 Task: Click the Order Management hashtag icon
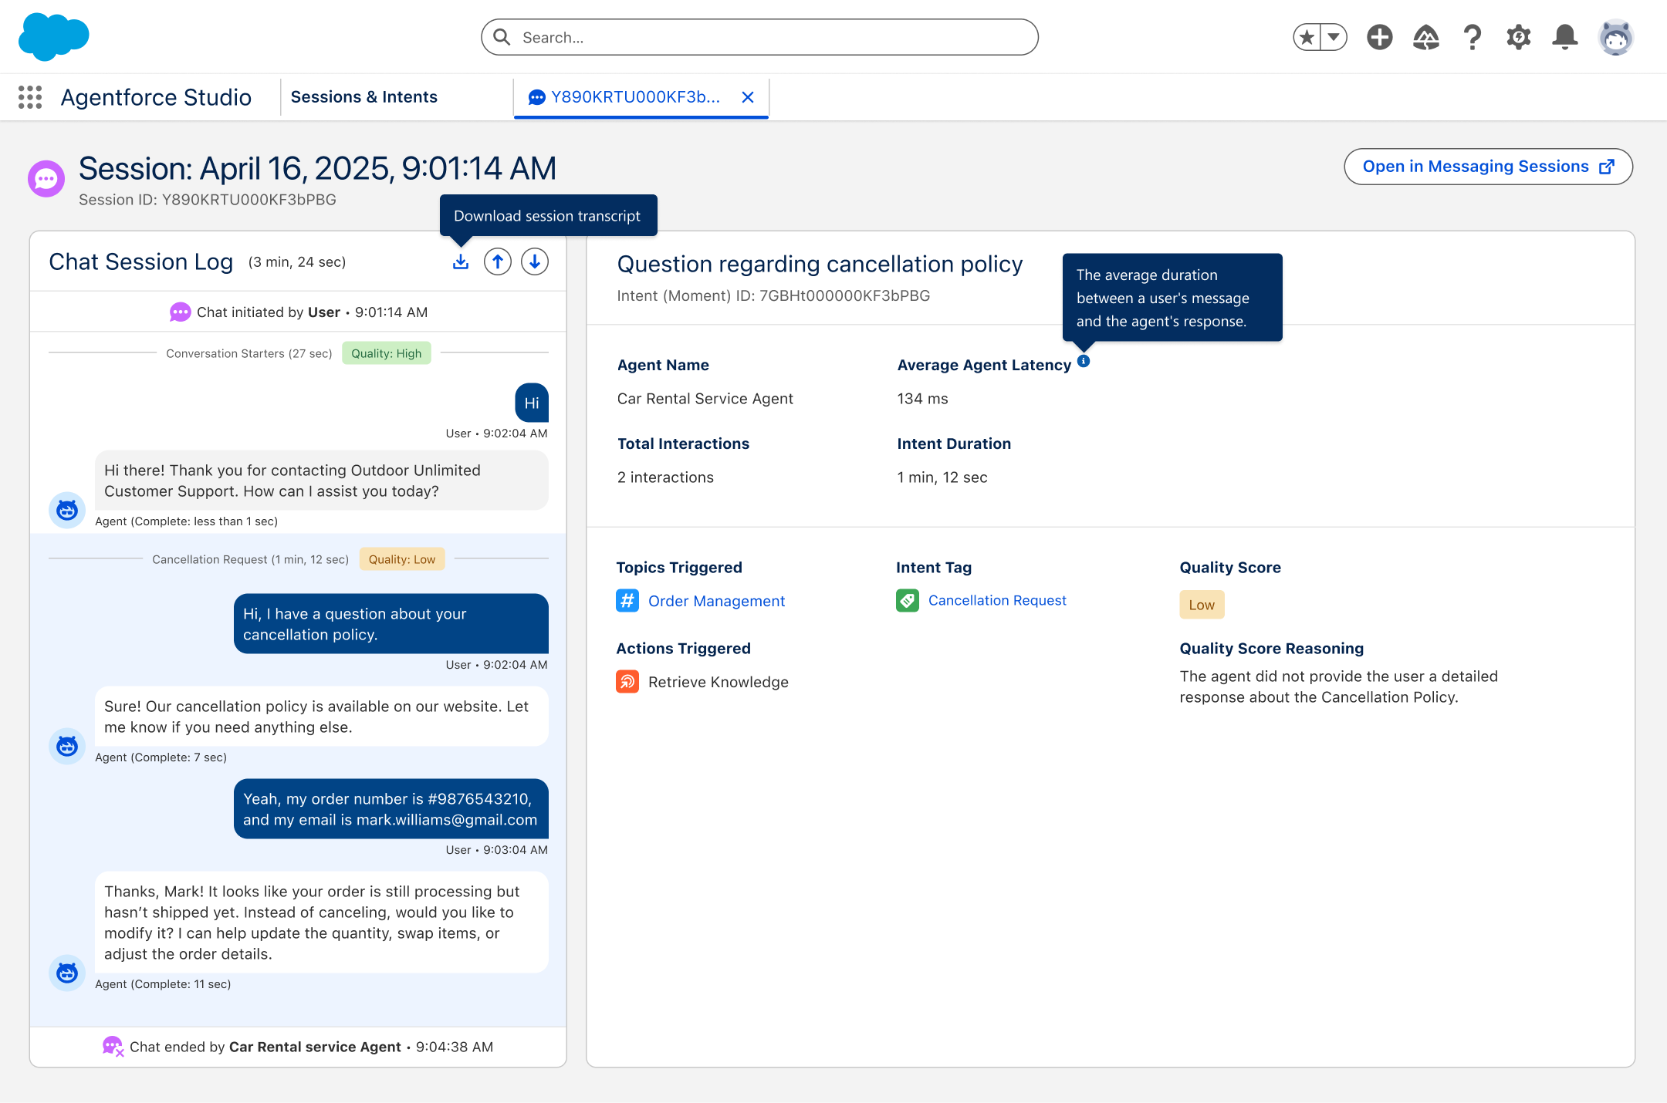pyautogui.click(x=627, y=600)
